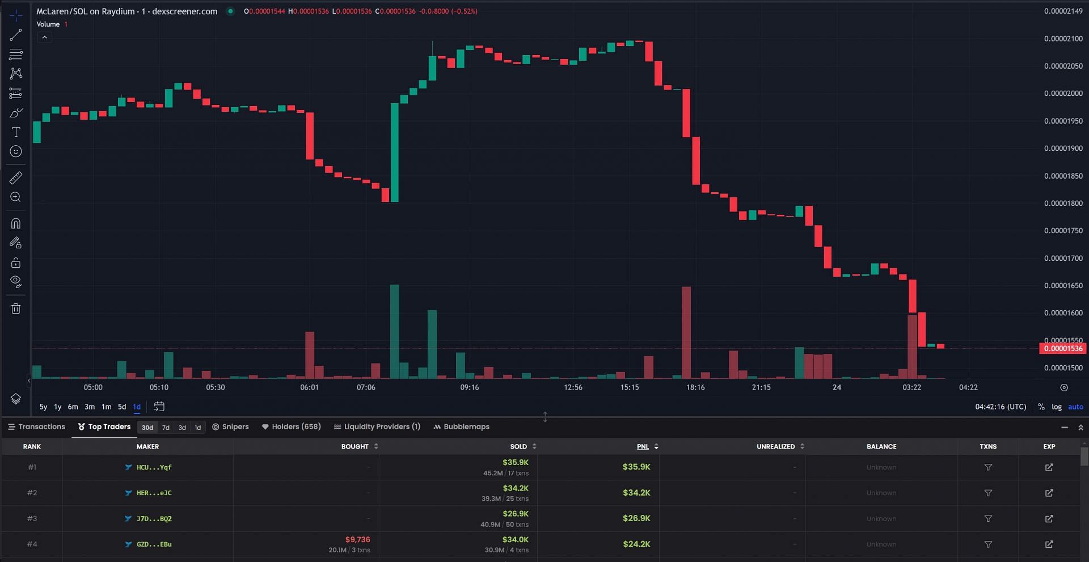Click the top traders table scrollbar

(1084, 457)
